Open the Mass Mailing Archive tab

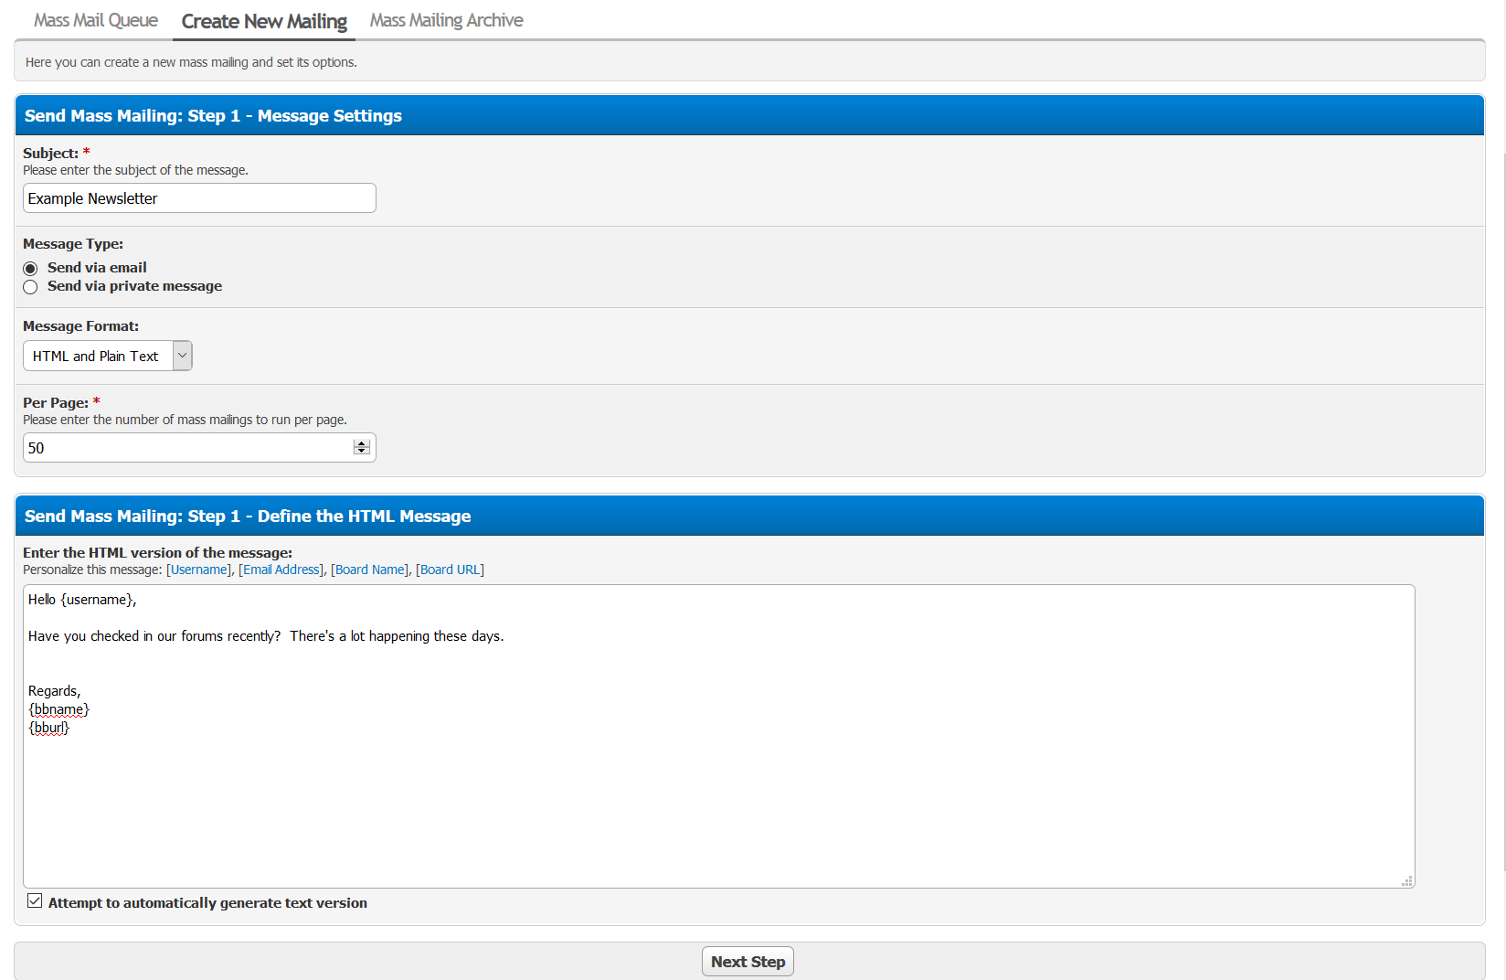click(x=446, y=20)
